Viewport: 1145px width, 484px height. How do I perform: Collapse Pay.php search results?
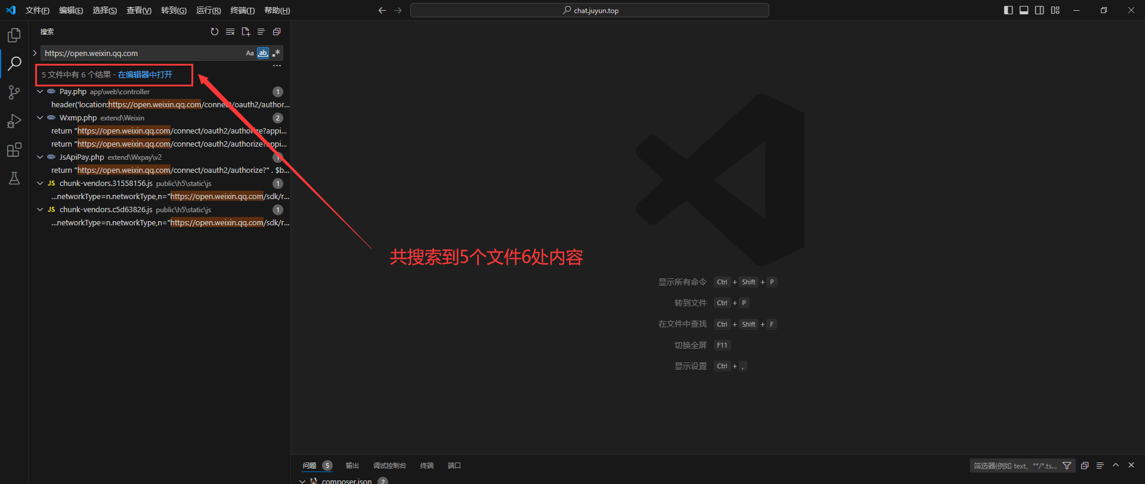[x=40, y=92]
